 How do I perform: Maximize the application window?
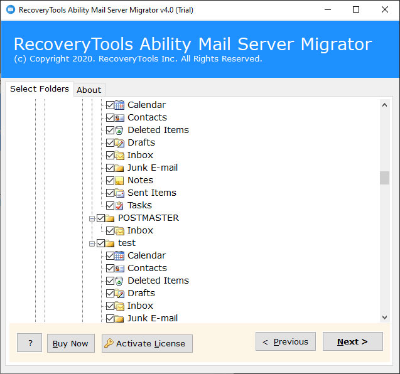pos(356,9)
